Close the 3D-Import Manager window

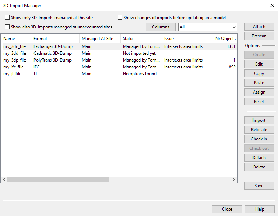pyautogui.click(x=227, y=209)
